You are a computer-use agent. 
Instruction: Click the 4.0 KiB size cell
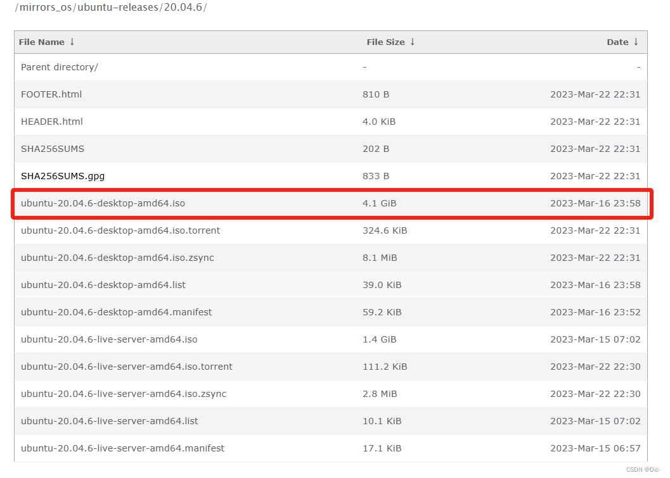click(x=379, y=122)
